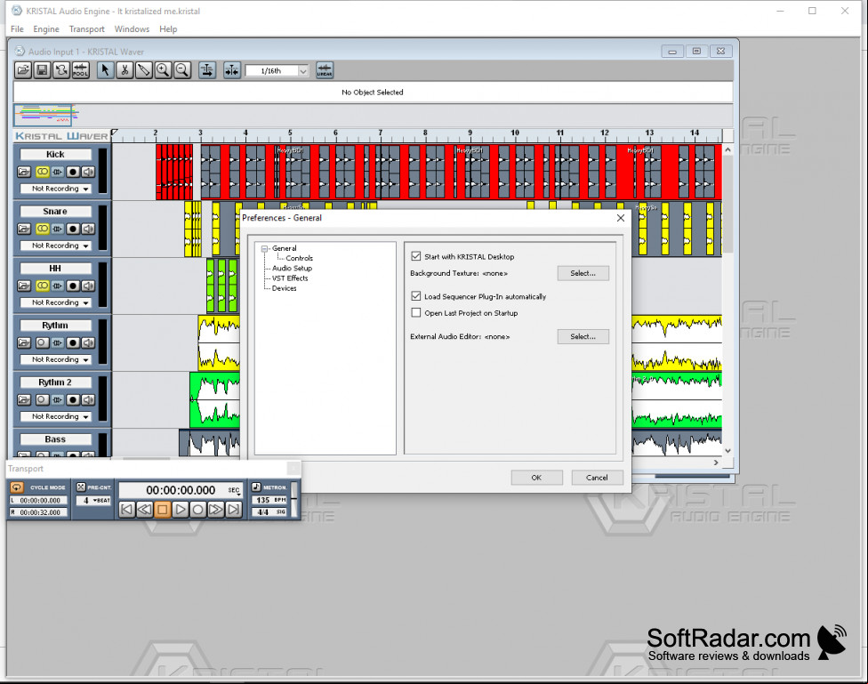
Task: Toggle Start with KRISTAL Desktop checkbox
Action: pyautogui.click(x=416, y=256)
